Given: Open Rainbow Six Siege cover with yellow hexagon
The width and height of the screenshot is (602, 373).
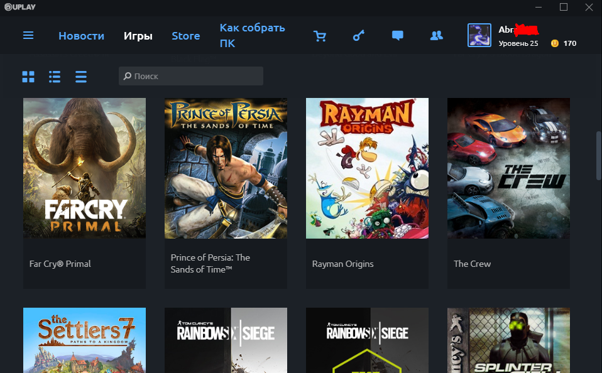Looking at the screenshot, I should [367, 340].
